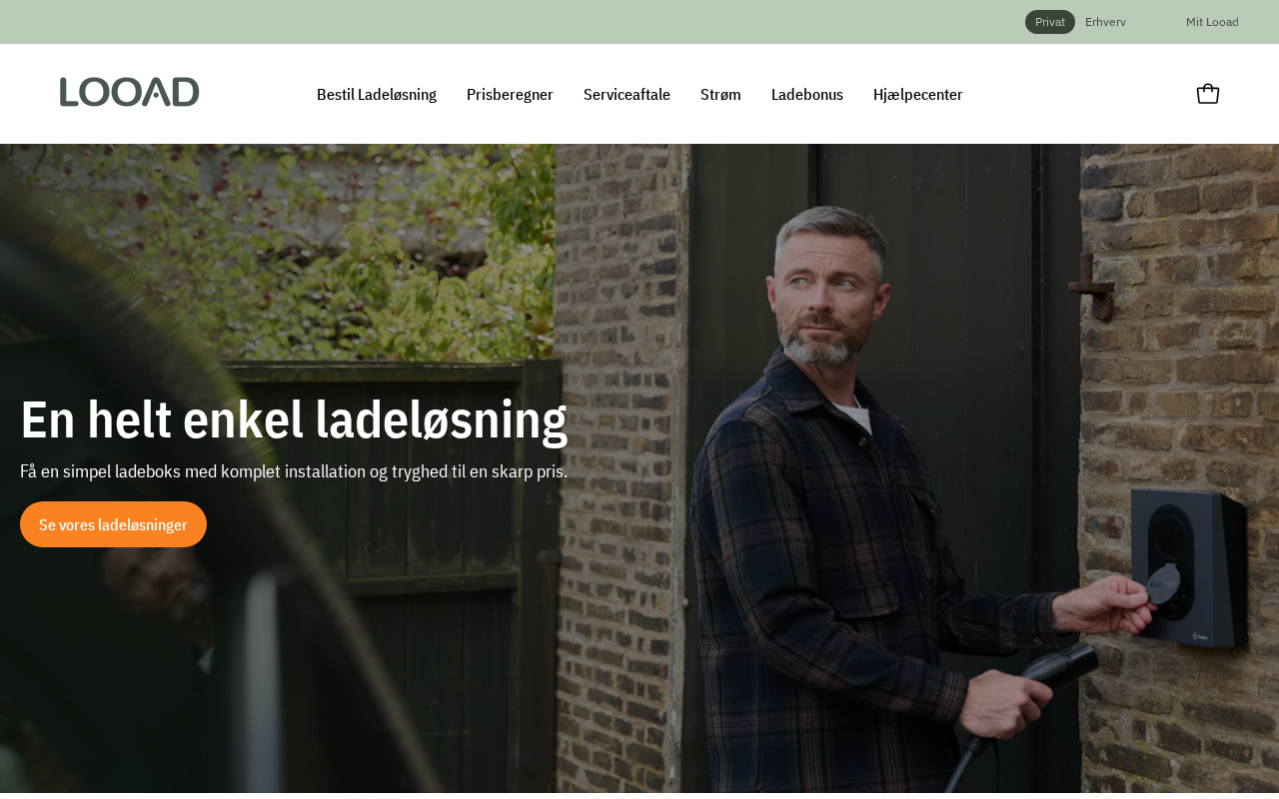This screenshot has width=1279, height=799.
Task: Select Strøm in the main menu
Action: pos(720,94)
